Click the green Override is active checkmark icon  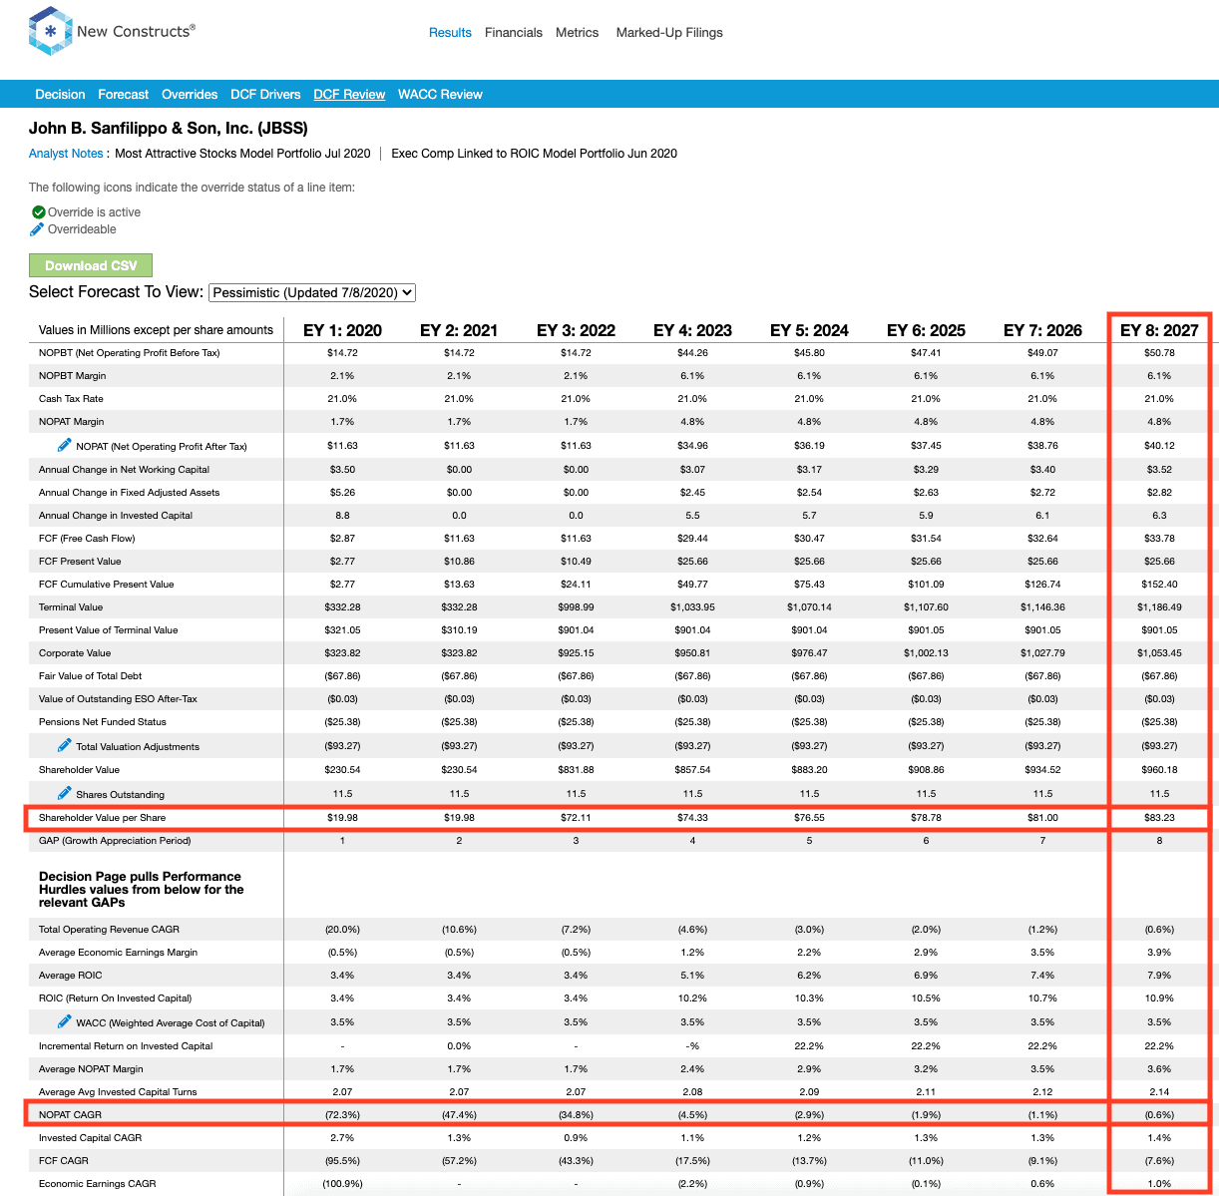coord(38,212)
